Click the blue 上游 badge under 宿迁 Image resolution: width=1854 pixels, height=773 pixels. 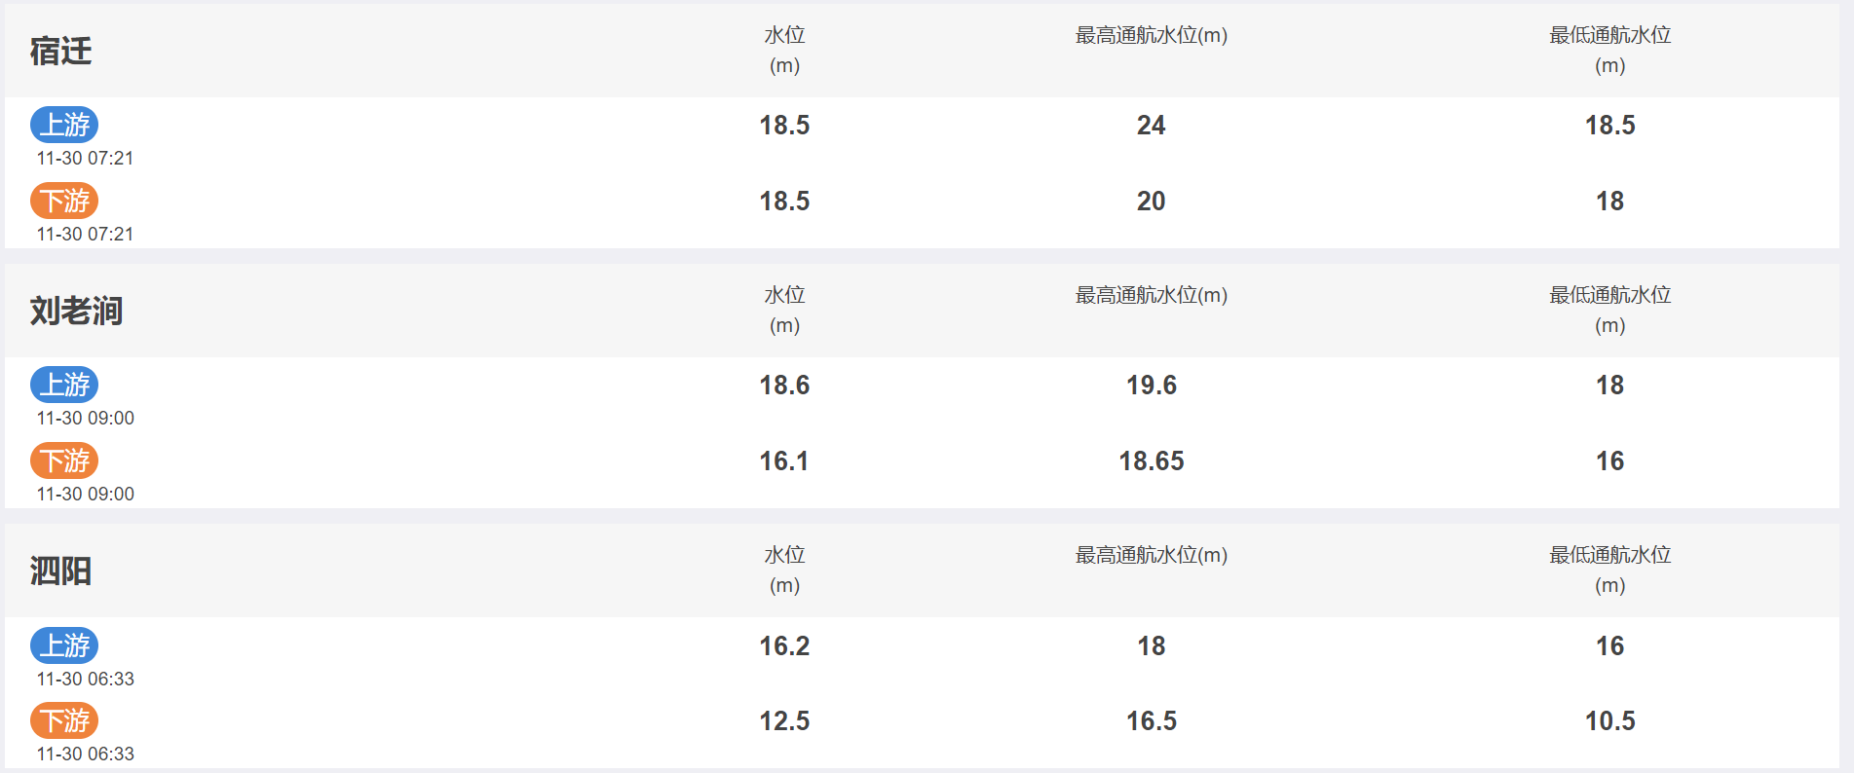tap(64, 125)
